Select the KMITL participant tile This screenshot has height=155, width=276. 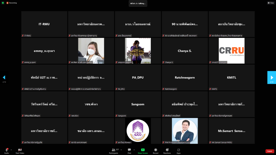(x=231, y=77)
